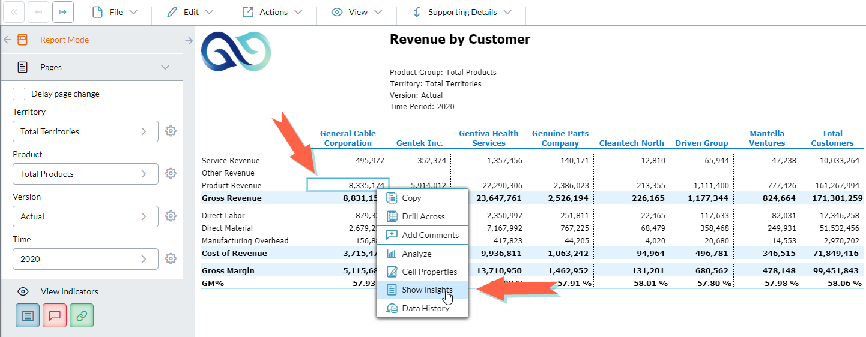This screenshot has height=337, width=866.
Task: Click the Direct Material row label
Action: click(x=227, y=228)
